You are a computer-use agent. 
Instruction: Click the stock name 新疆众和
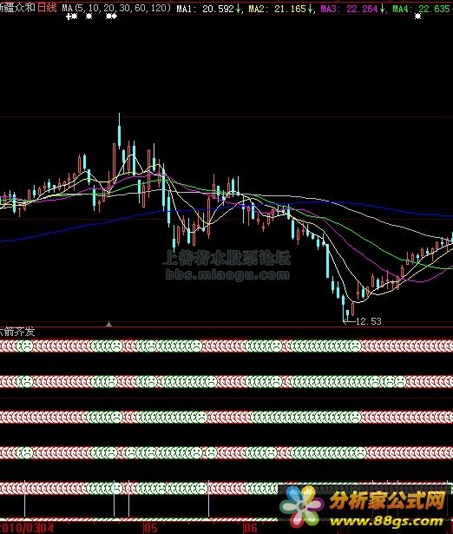(17, 8)
